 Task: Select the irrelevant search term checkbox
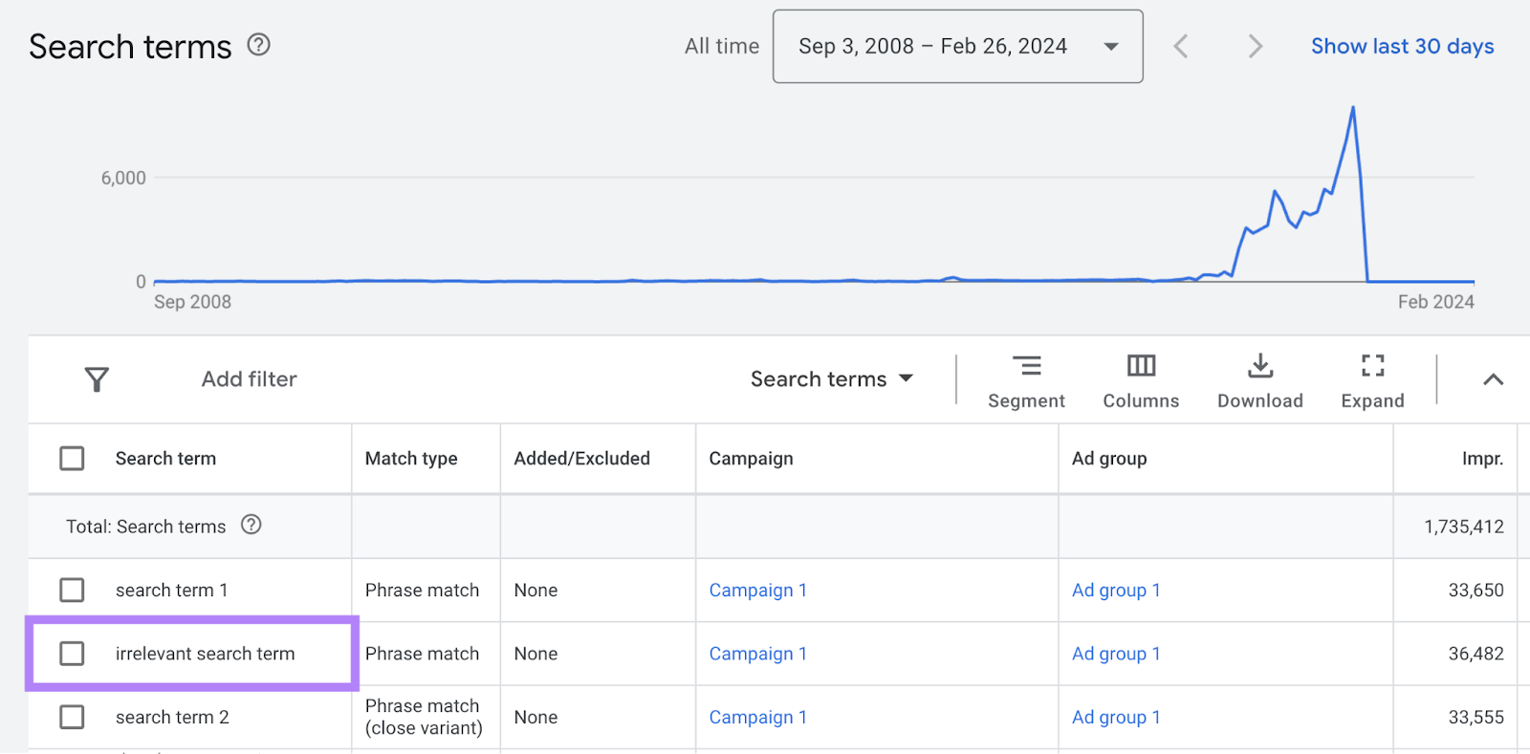tap(72, 654)
